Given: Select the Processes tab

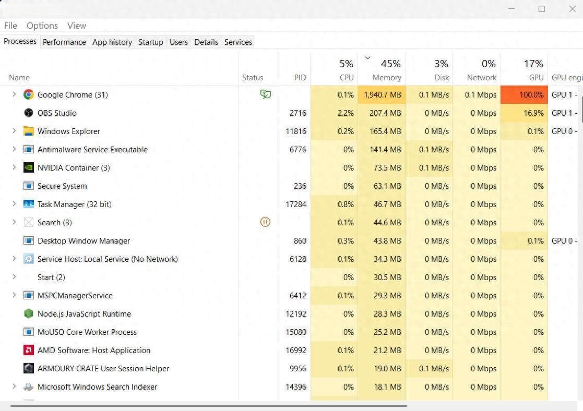Looking at the screenshot, I should point(20,41).
